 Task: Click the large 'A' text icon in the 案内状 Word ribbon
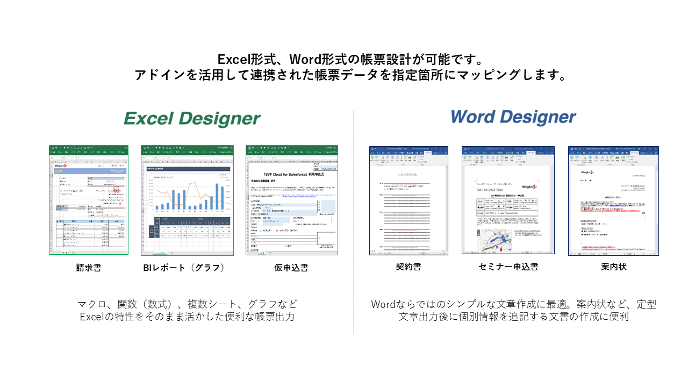[604, 157]
